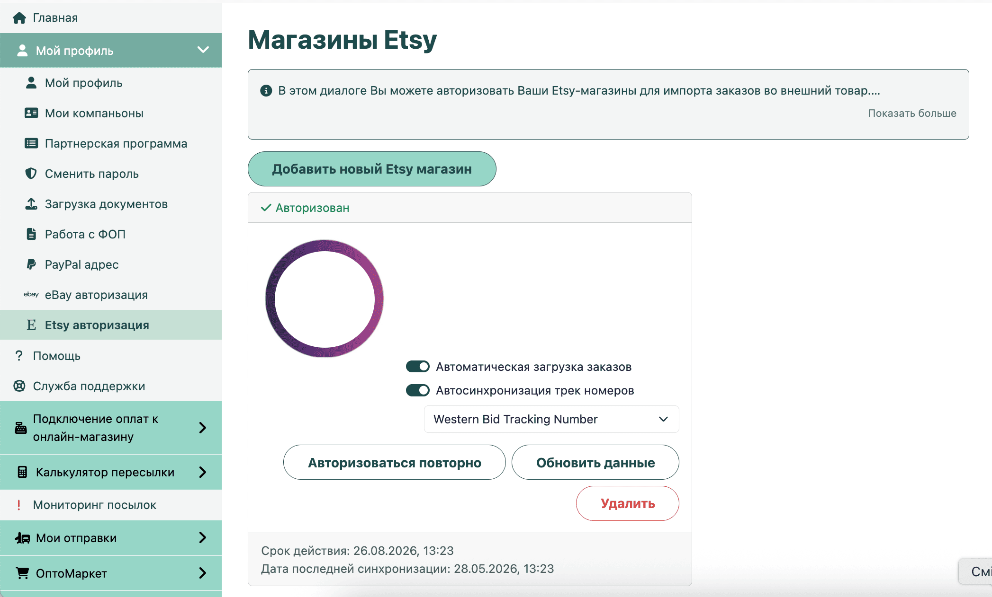This screenshot has height=597, width=992.
Task: Toggle Автосинхронизация трек номеров switch
Action: [418, 390]
